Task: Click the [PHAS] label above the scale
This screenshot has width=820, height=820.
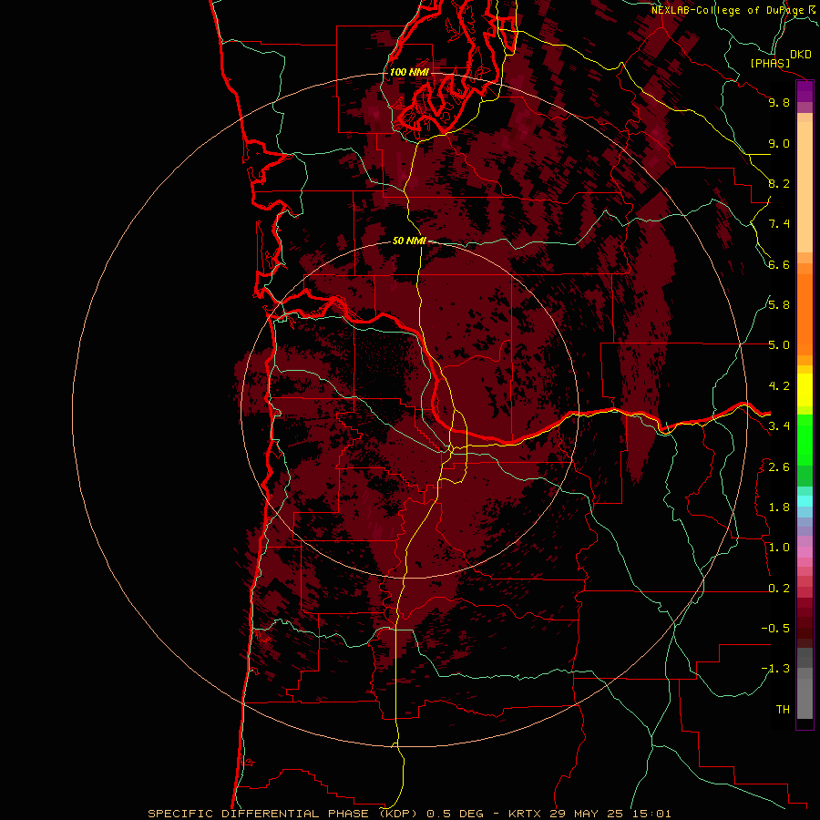Action: (x=770, y=64)
